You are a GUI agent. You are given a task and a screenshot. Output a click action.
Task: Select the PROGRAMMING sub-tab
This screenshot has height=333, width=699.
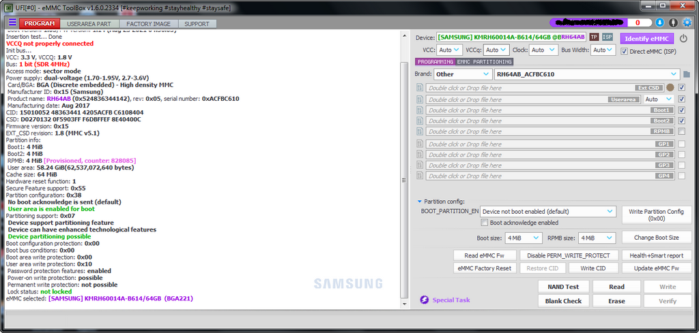point(435,62)
